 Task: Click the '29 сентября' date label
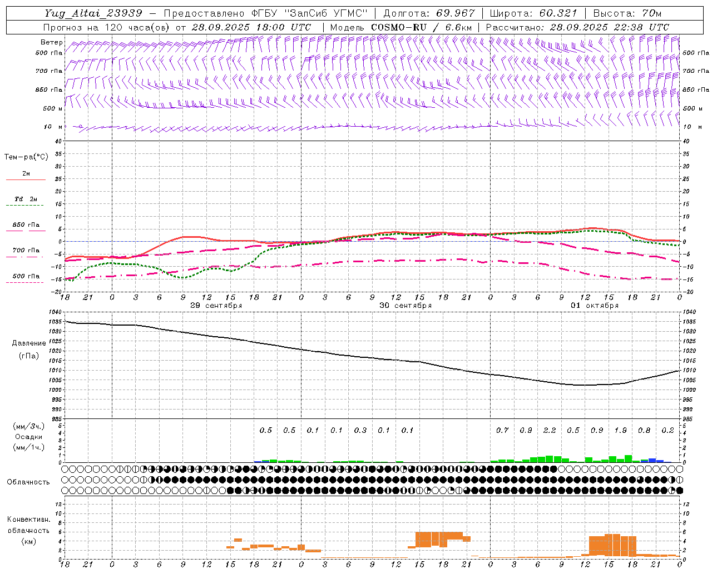point(216,306)
